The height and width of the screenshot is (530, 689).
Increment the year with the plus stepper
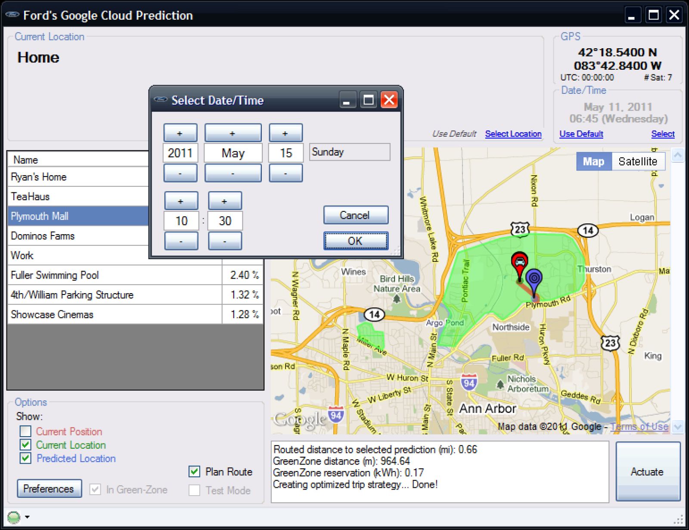pyautogui.click(x=180, y=132)
